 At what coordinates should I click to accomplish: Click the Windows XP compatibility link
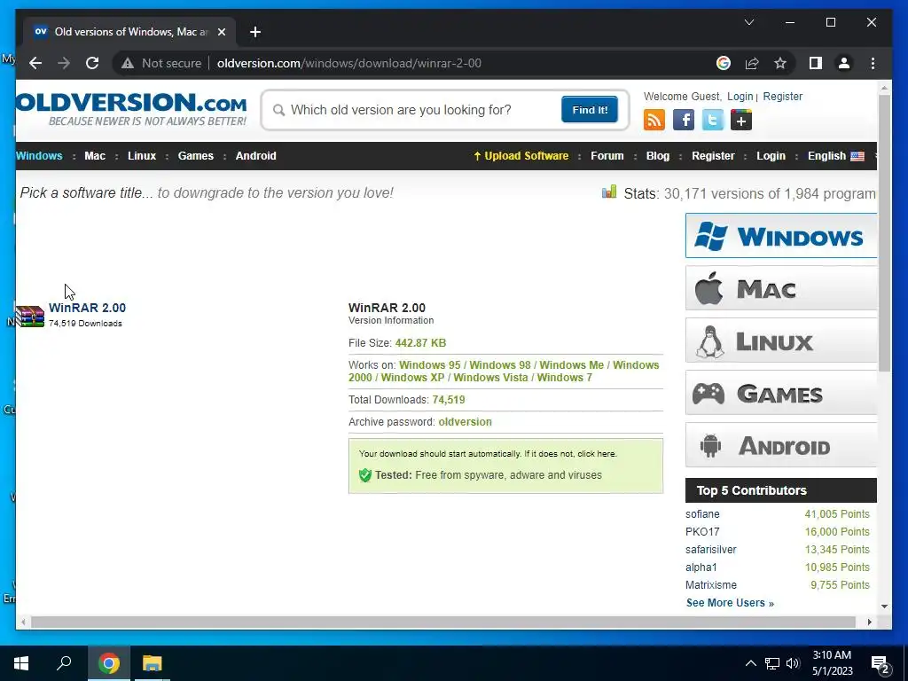pyautogui.click(x=412, y=378)
